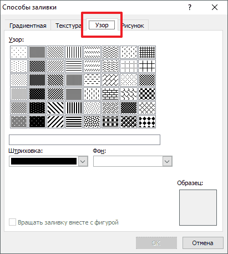Select the thick horizontal stripes pattern
Image resolution: width=228 pixels, height=254 pixels.
coord(74,122)
